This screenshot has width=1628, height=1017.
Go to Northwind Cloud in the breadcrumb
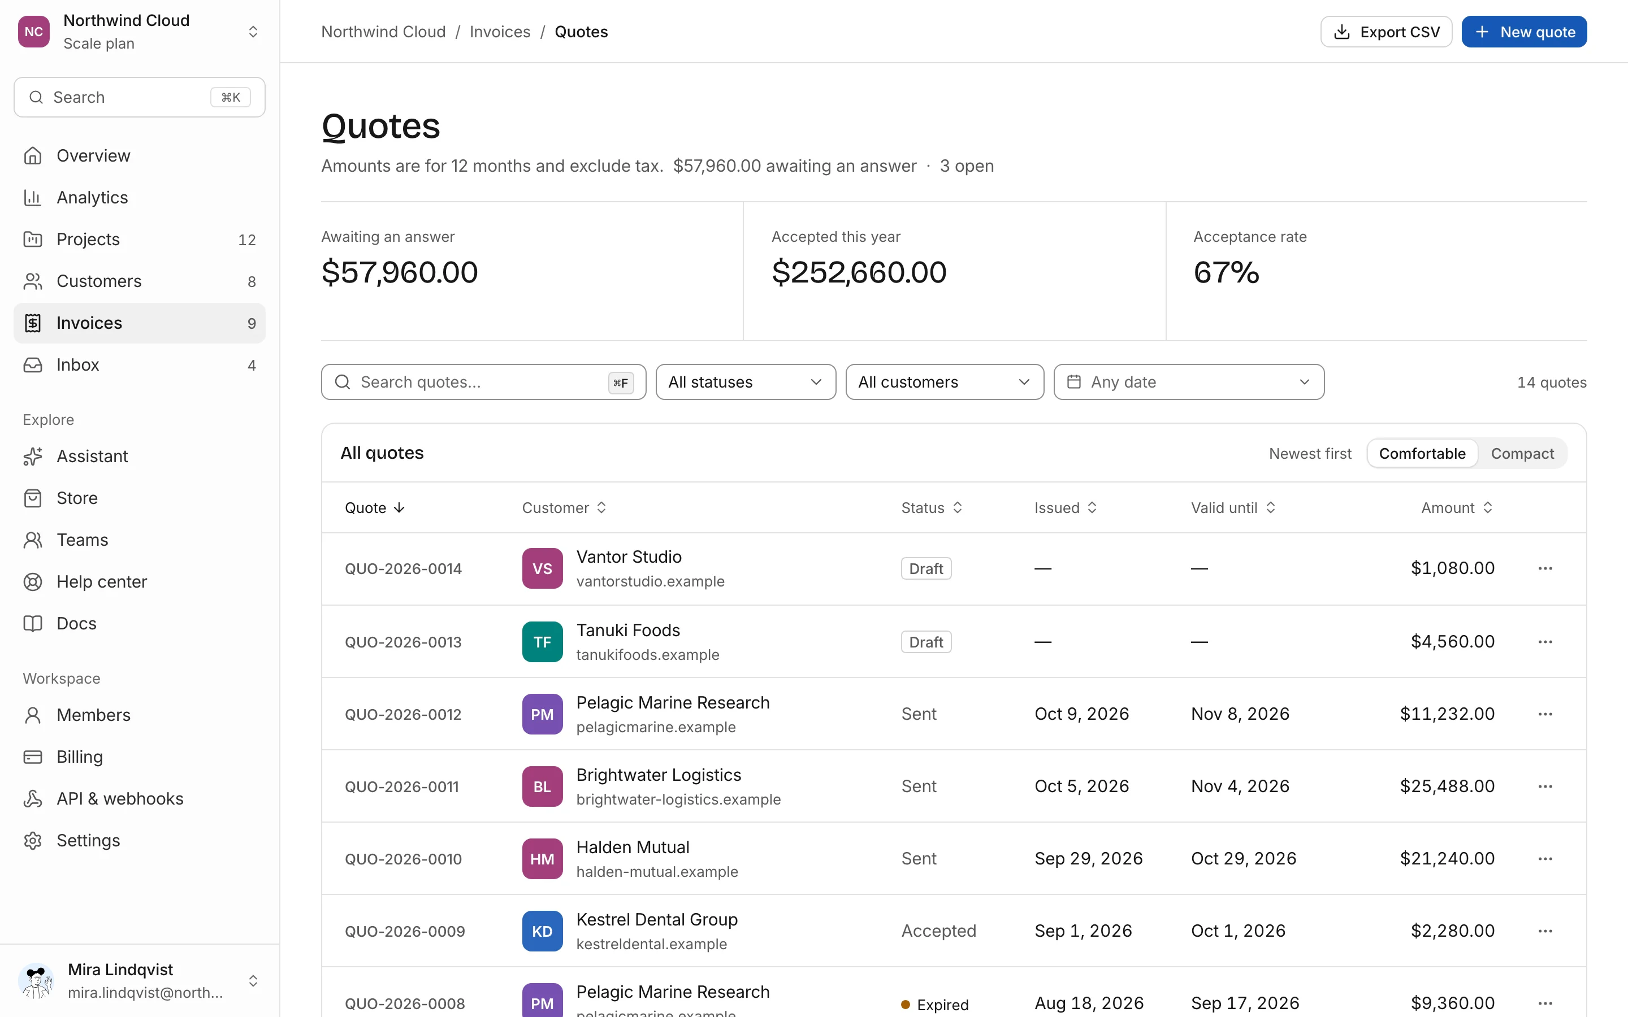pos(383,32)
